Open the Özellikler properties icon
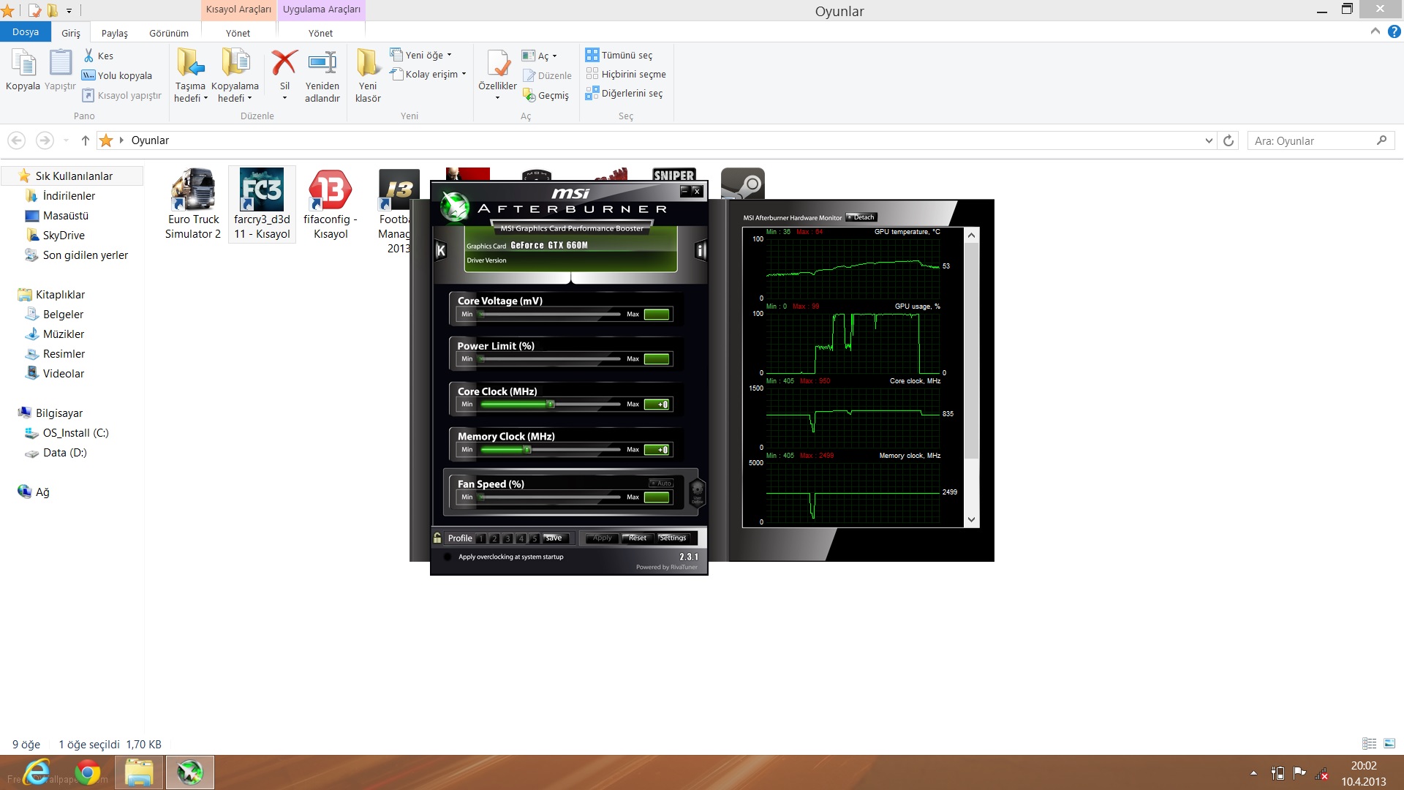The width and height of the screenshot is (1404, 790). pyautogui.click(x=498, y=63)
